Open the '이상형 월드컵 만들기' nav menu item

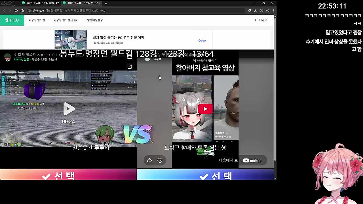pos(66,20)
